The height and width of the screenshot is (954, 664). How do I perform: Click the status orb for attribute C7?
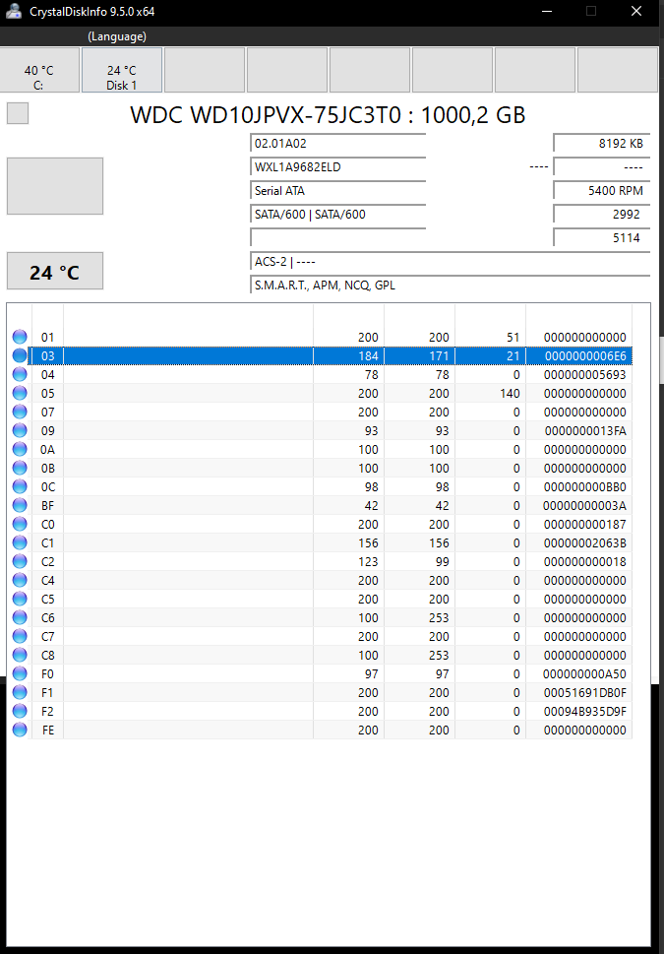coord(20,636)
